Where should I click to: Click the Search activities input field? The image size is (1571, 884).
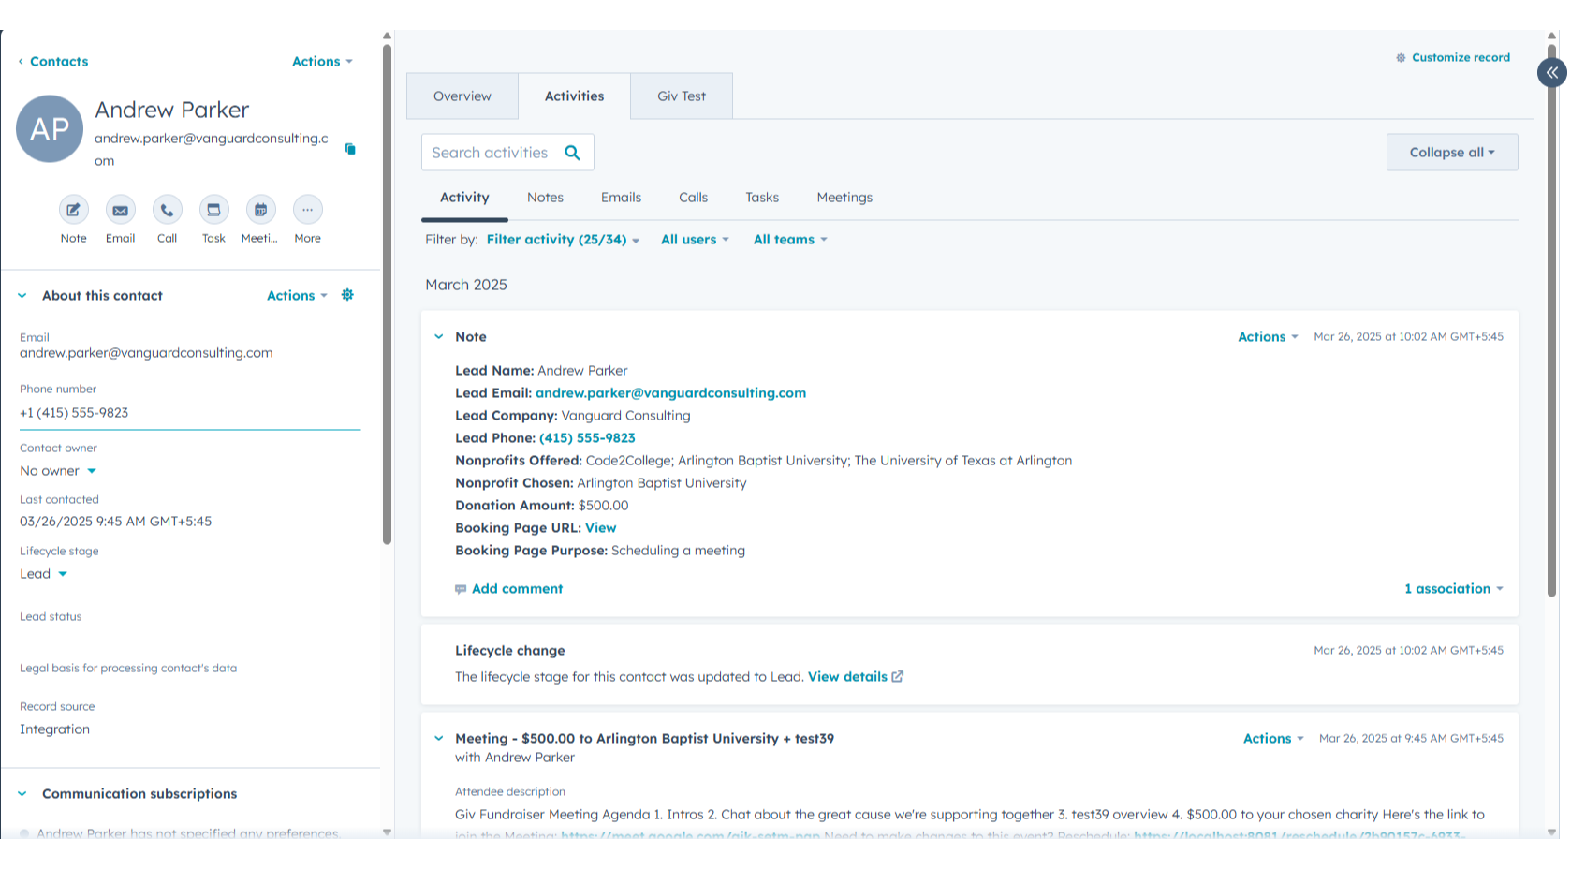(x=491, y=153)
